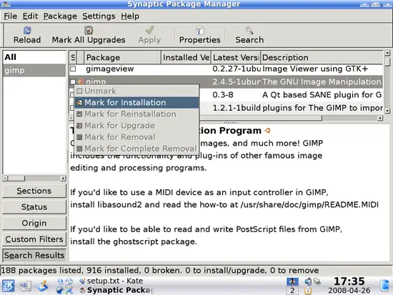Select gimp entry in filter list
The image size is (393, 295).
[x=34, y=71]
